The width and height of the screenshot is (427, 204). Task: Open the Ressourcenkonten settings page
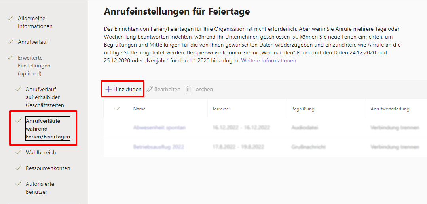pos(48,168)
